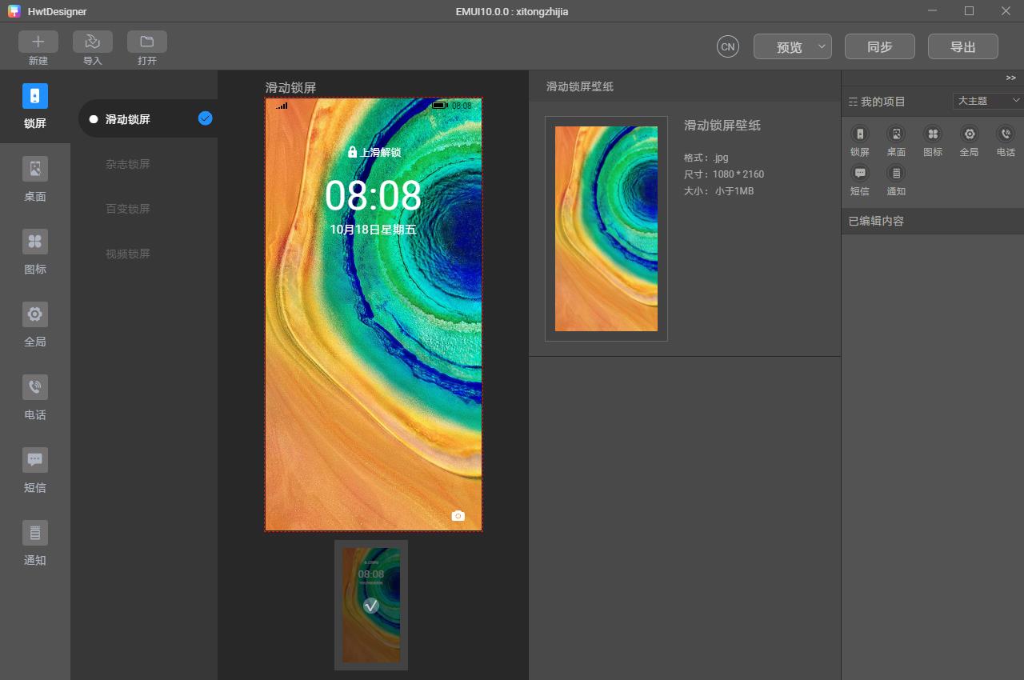Image resolution: width=1024 pixels, height=680 pixels.
Task: Select the 滑动锁屏 radio item
Action: [x=94, y=119]
